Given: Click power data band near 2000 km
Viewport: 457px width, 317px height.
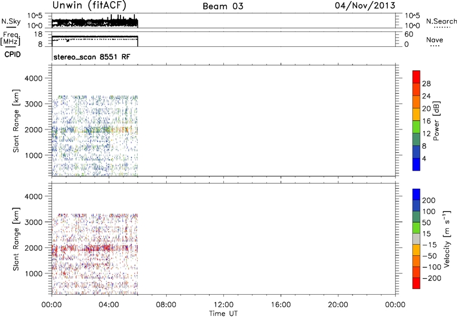Looking at the screenshot, I should point(95,129).
